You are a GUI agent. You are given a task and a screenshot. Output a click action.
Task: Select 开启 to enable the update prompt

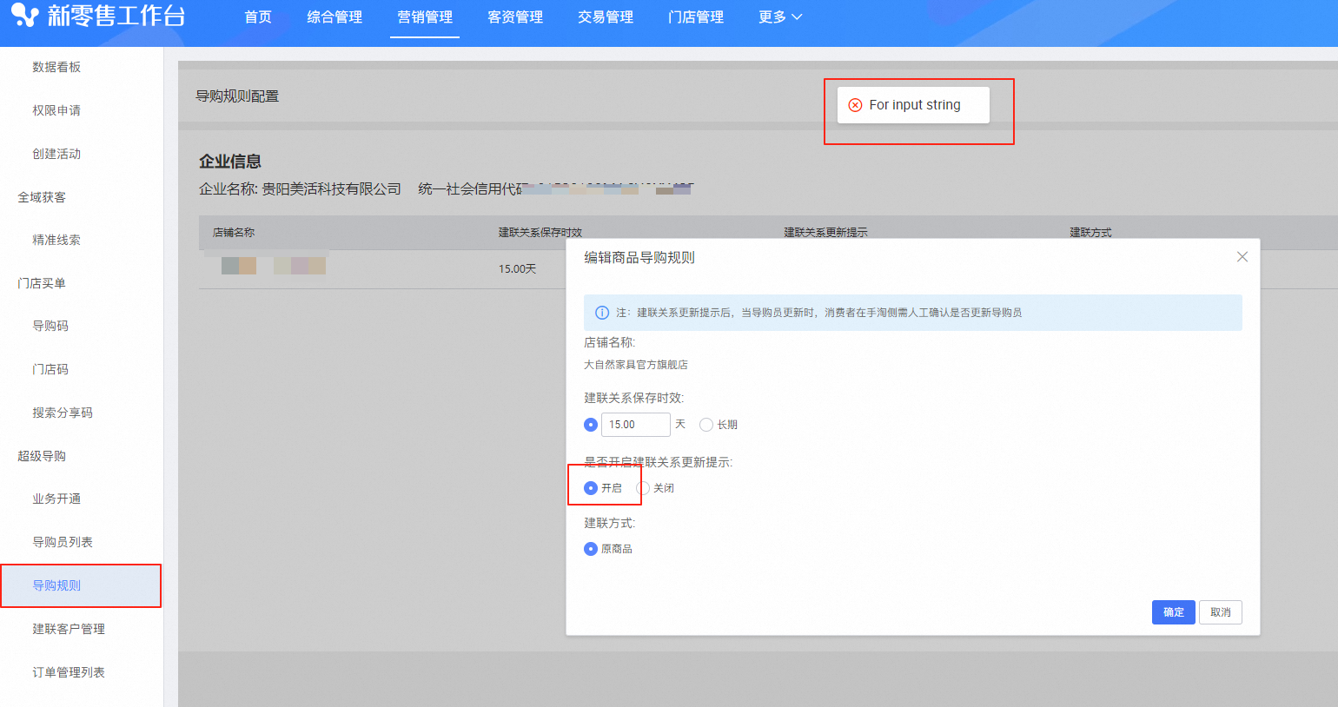click(x=591, y=488)
